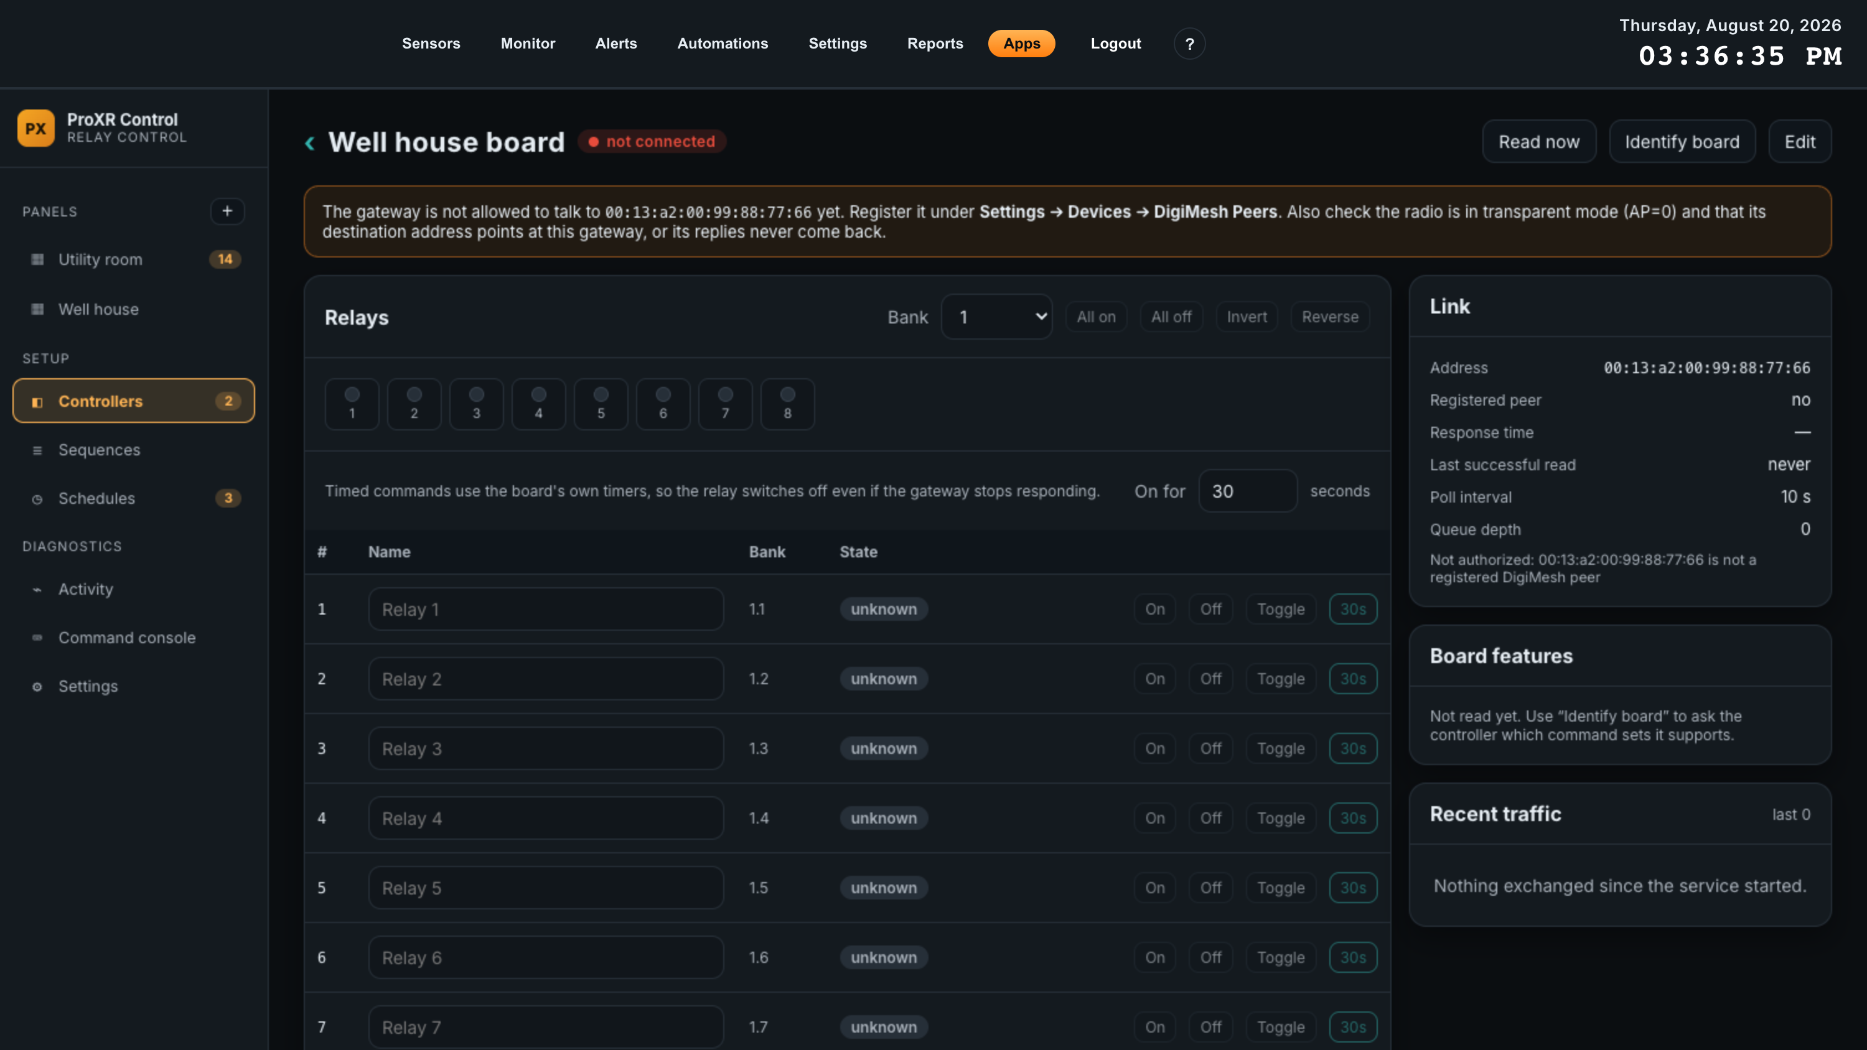
Task: Click the Controllers sidebar icon
Action: tap(38, 401)
